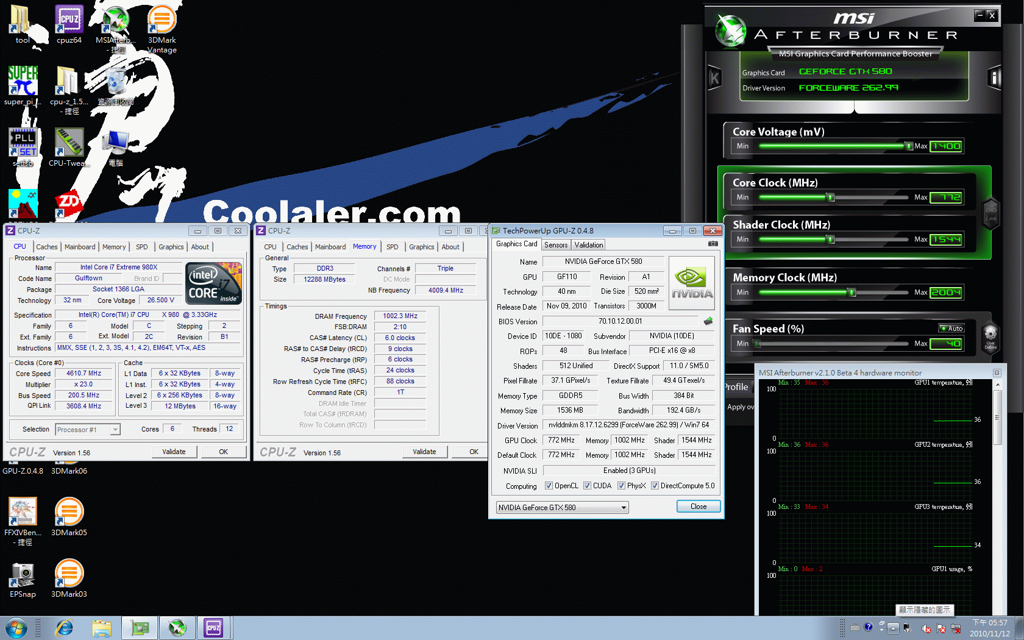The width and height of the screenshot is (1024, 640).
Task: Switch to the Sensors tab in GPU-Z
Action: pos(556,245)
